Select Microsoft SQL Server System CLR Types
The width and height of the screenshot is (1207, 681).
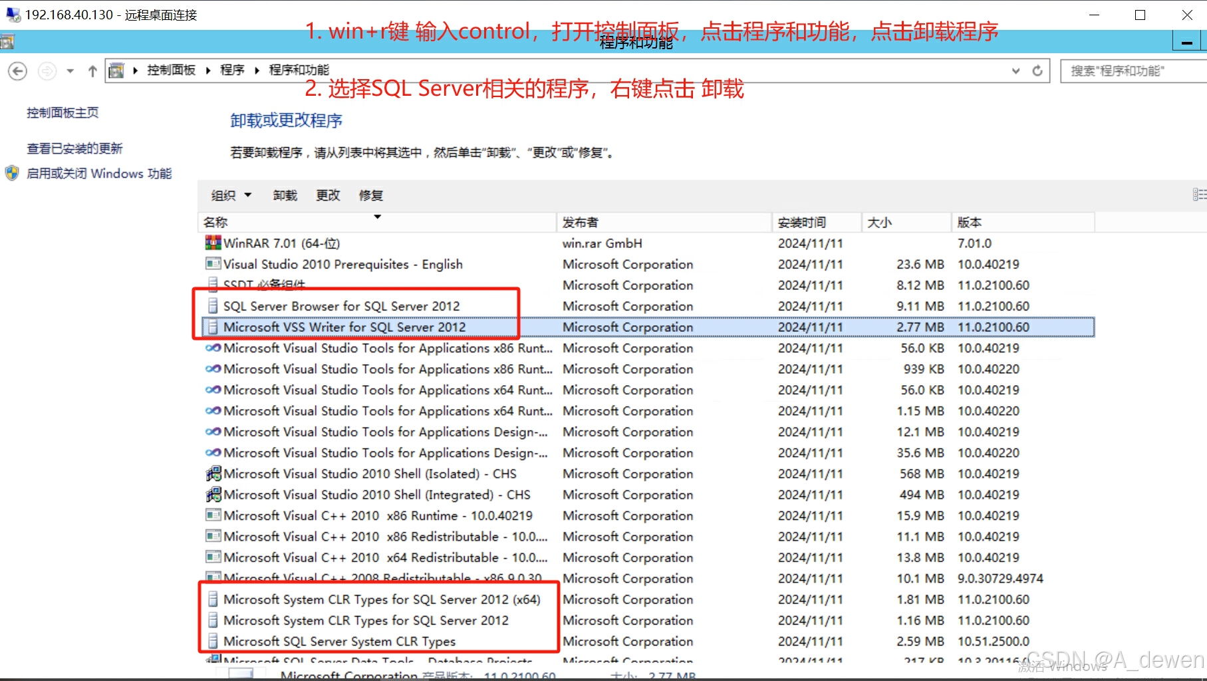point(339,641)
